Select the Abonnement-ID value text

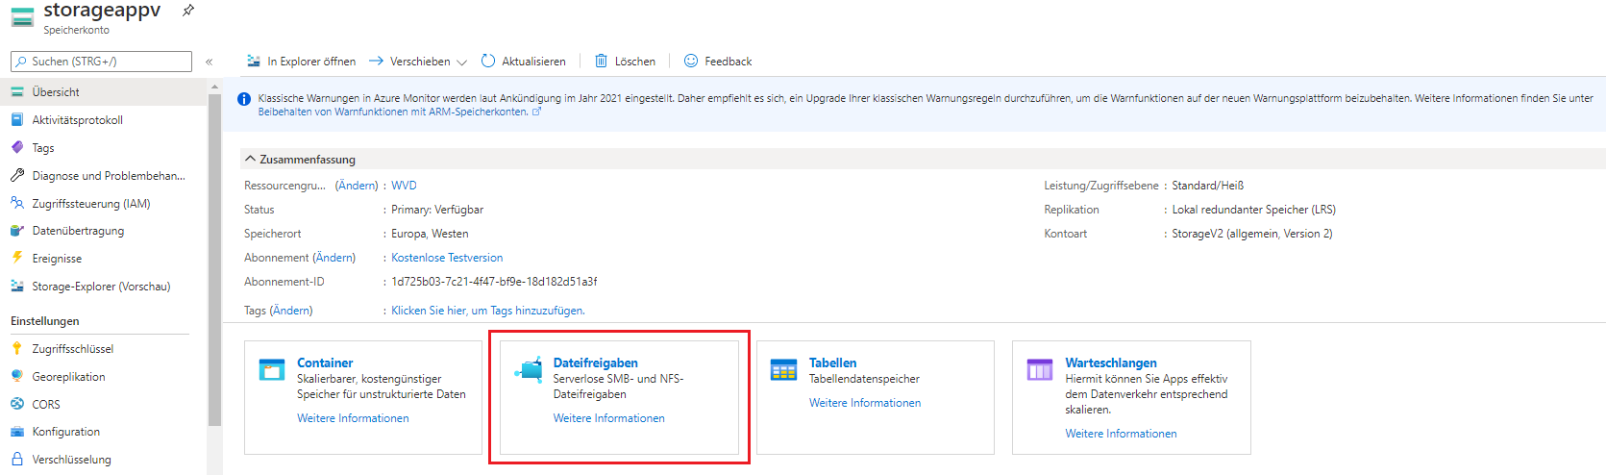point(494,282)
